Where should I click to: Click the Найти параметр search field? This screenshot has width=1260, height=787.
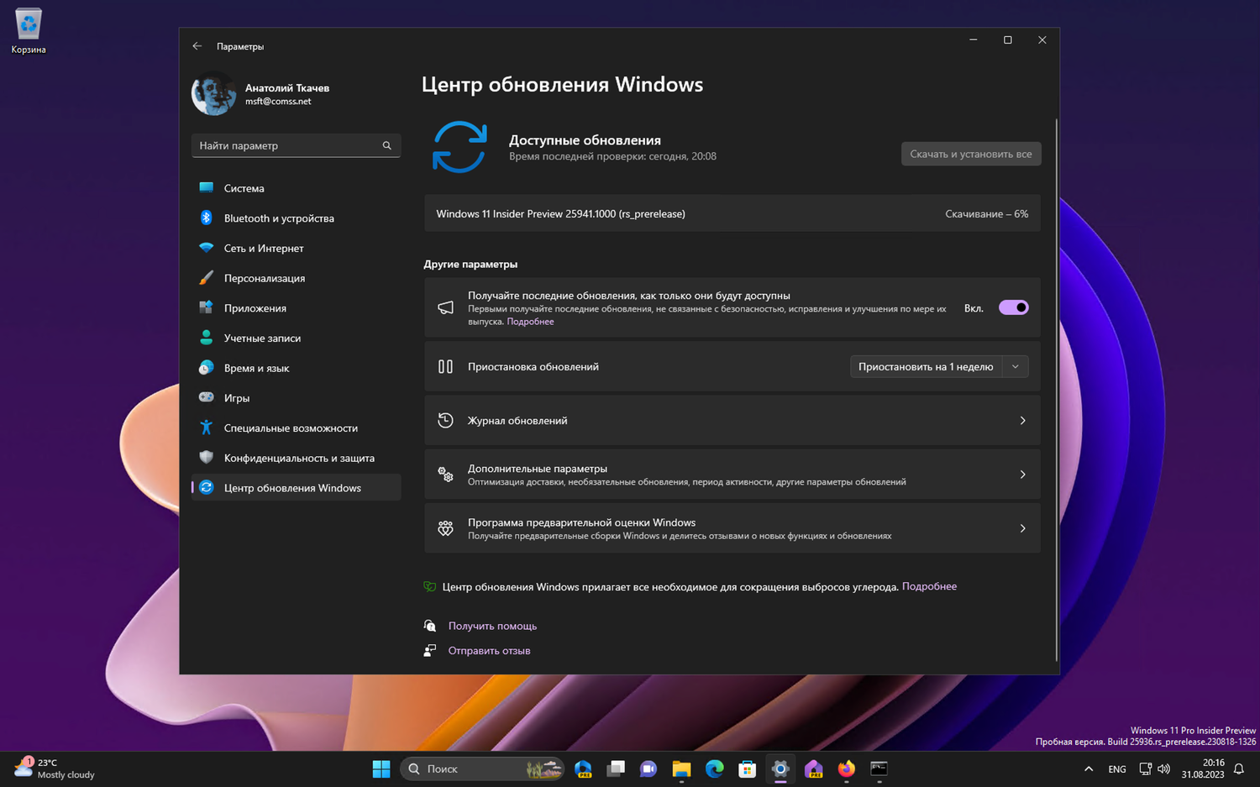click(296, 145)
